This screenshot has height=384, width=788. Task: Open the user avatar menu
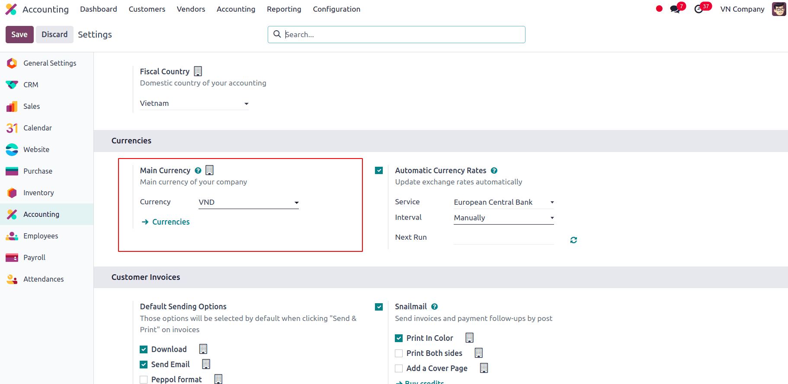click(x=779, y=9)
